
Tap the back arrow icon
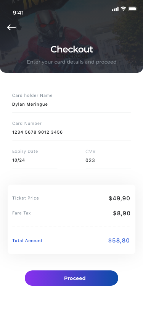[x=11, y=27]
